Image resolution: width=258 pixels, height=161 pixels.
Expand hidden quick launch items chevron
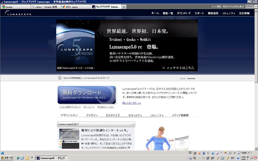32,157
